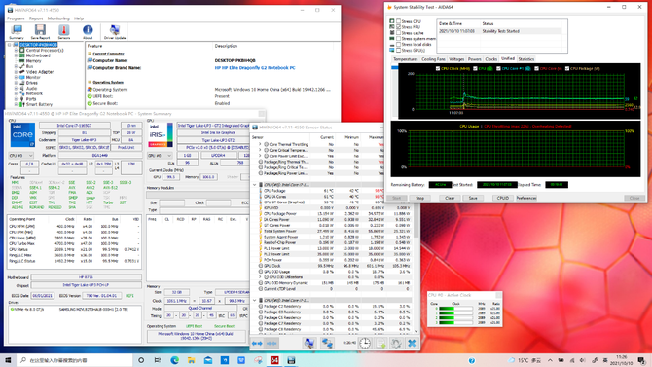Screen dimensions: 652x367
Task: Open Microsoft Edge from the taskbar
Action: click(174, 360)
